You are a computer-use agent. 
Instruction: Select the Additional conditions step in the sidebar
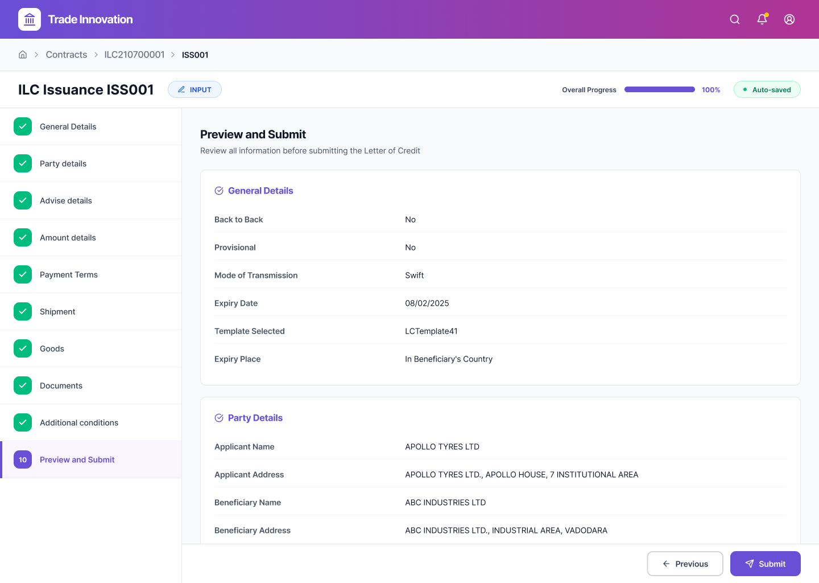click(x=78, y=422)
